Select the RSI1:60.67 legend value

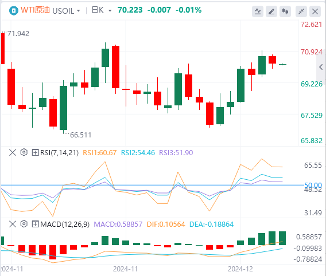point(100,153)
